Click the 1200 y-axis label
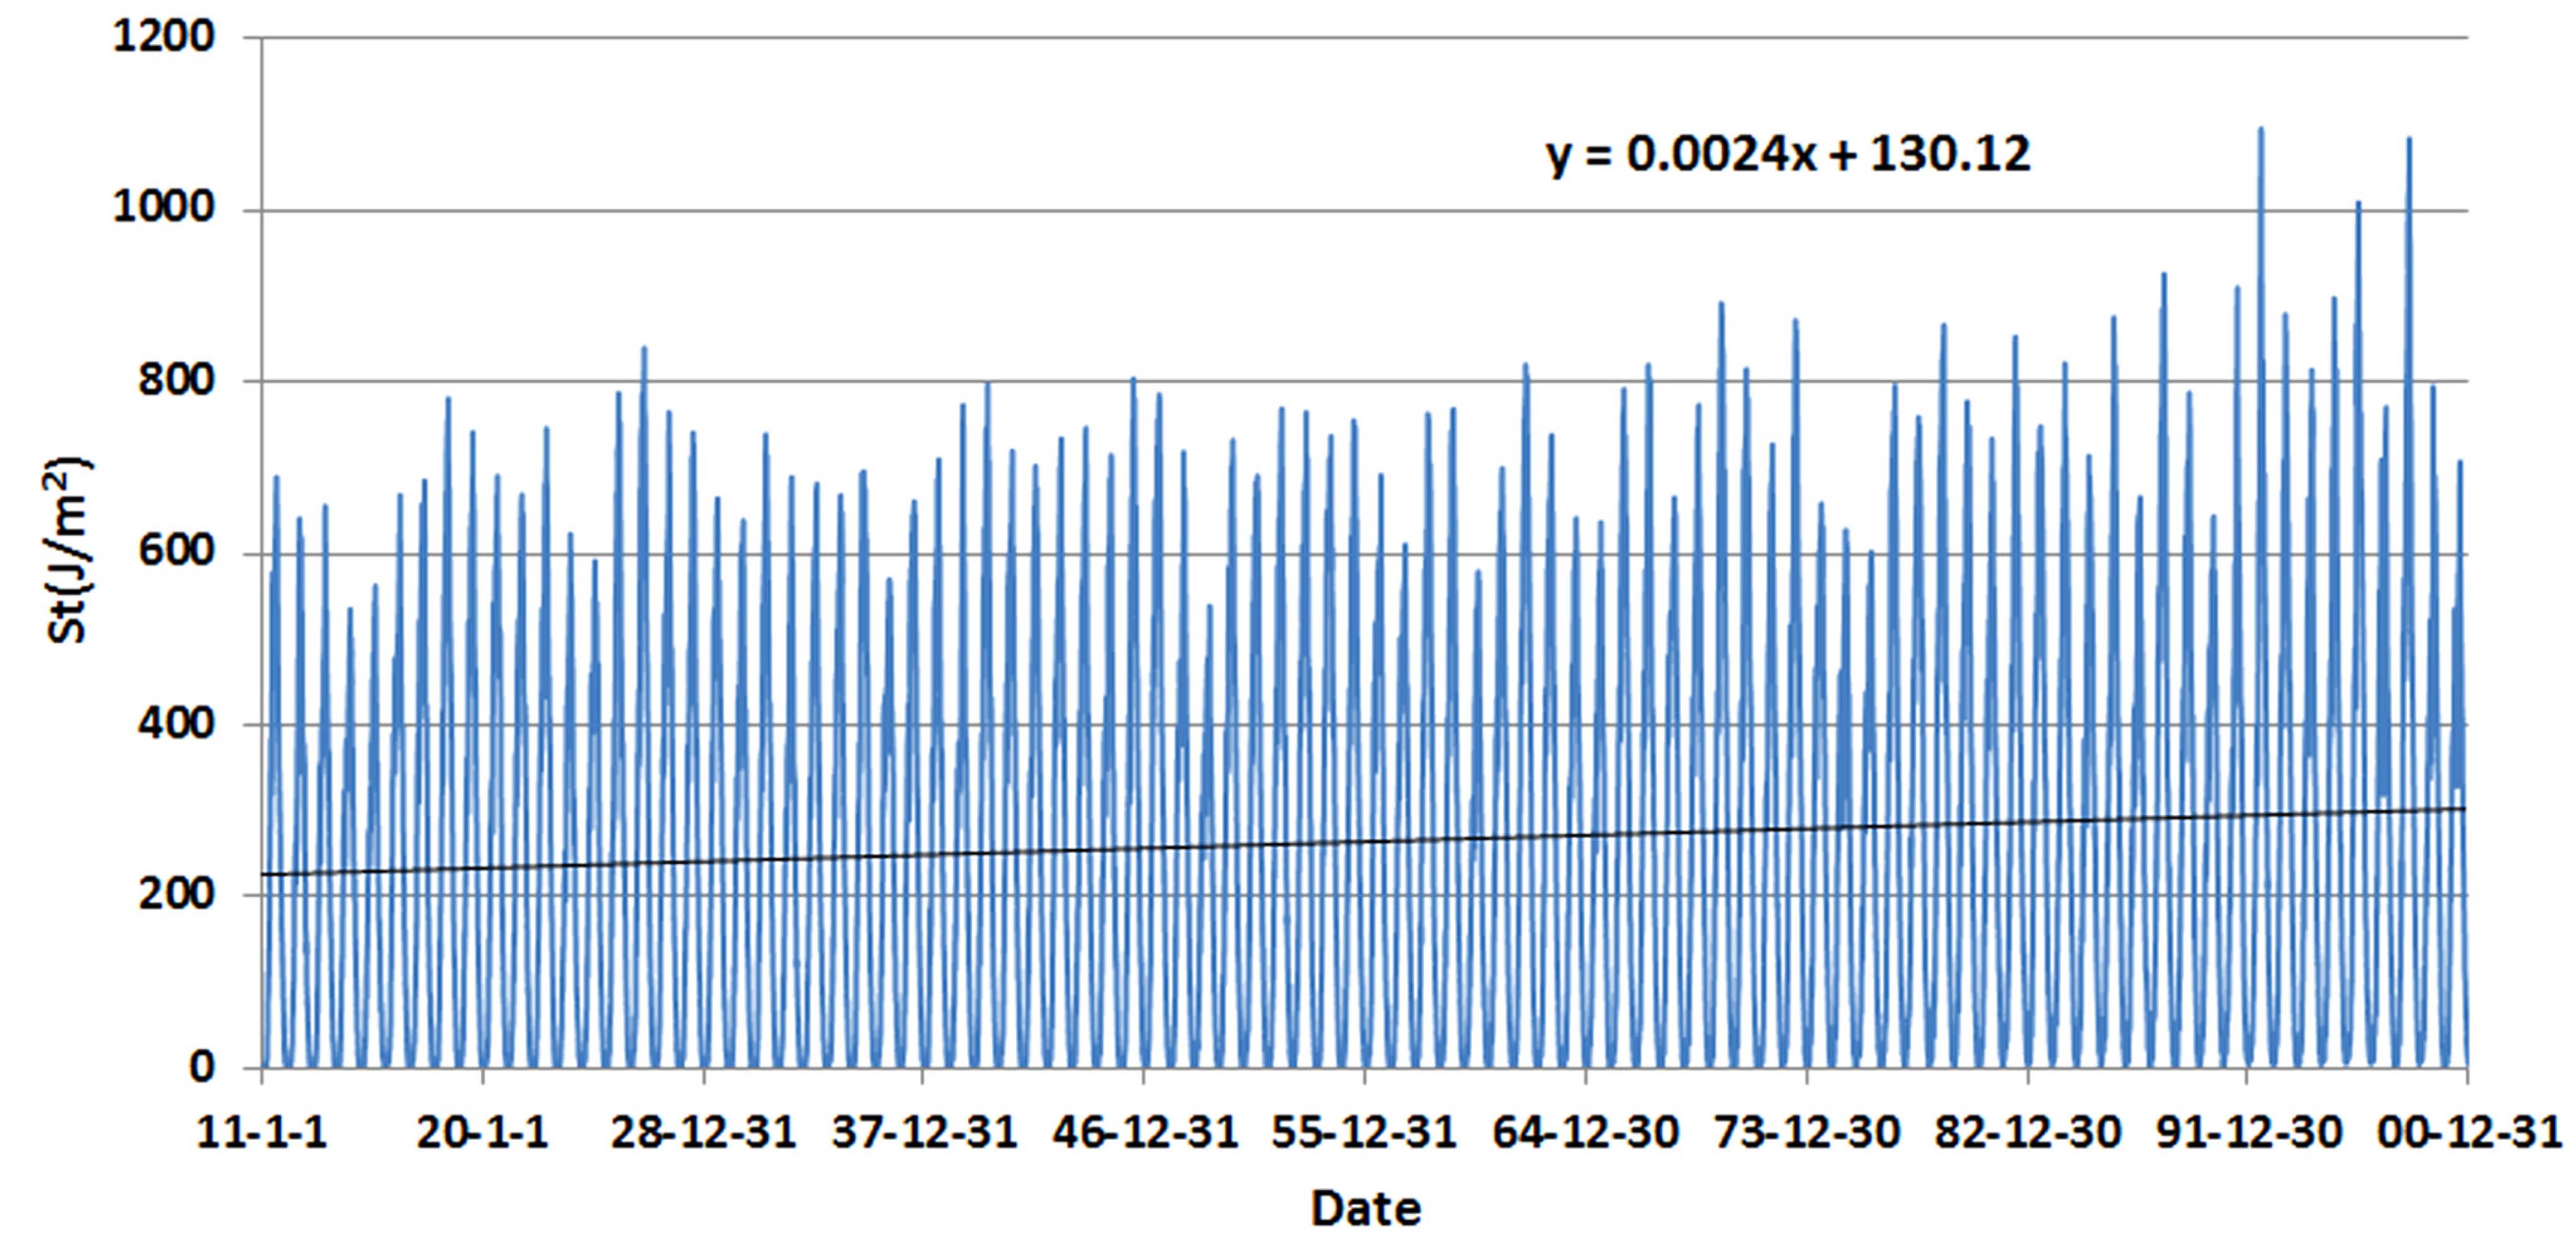 164,37
